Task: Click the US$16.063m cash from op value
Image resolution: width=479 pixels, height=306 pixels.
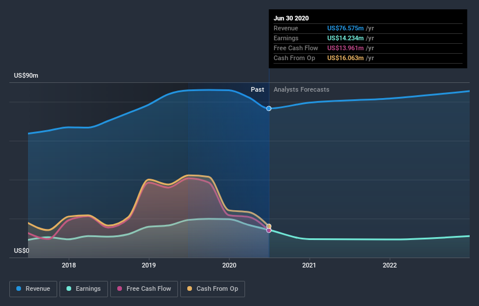Action: [345, 58]
